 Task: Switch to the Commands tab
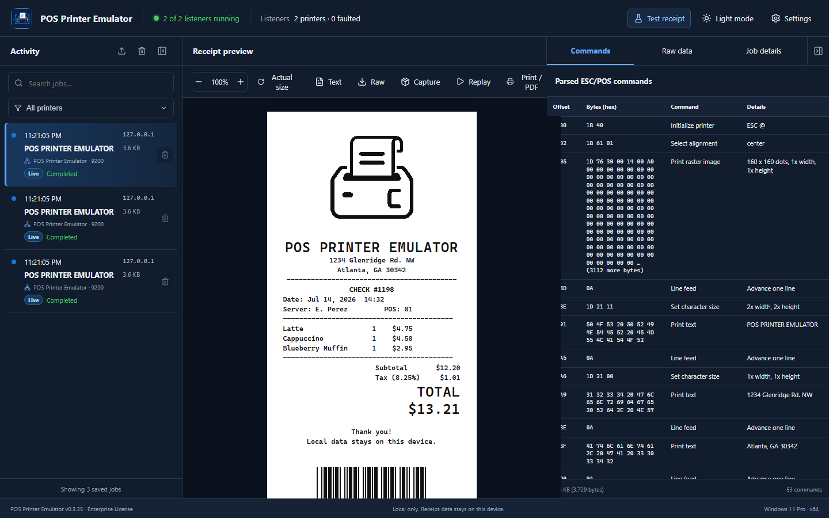[590, 51]
